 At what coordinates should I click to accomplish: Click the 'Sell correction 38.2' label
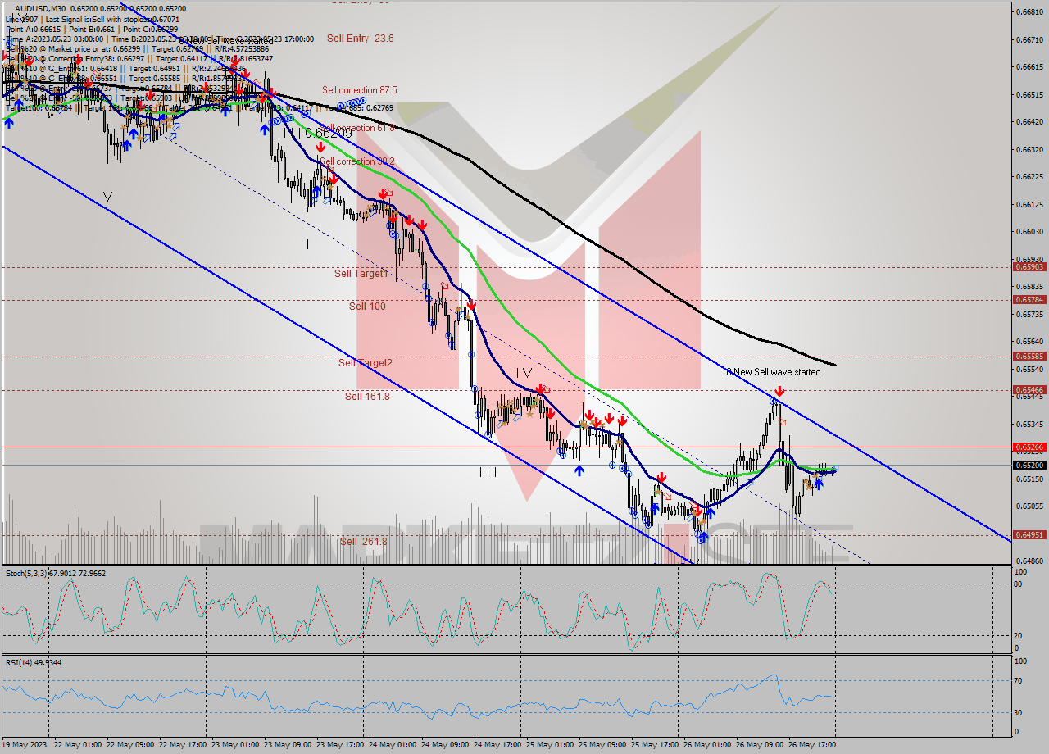pyautogui.click(x=357, y=161)
